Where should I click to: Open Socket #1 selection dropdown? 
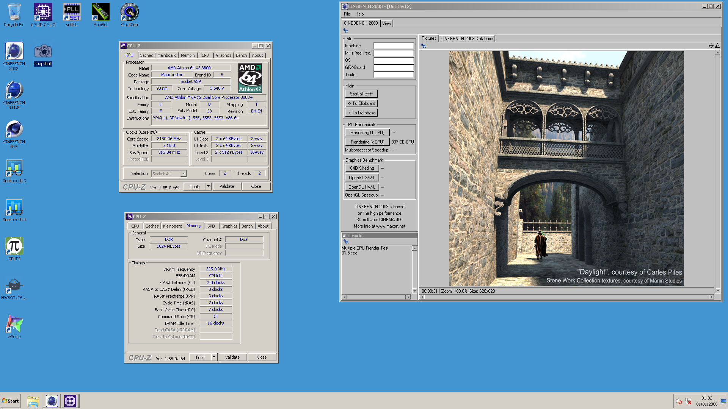pos(169,174)
